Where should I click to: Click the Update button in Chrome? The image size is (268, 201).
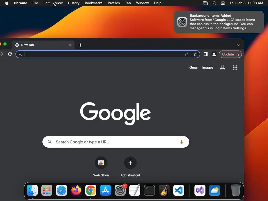(228, 54)
